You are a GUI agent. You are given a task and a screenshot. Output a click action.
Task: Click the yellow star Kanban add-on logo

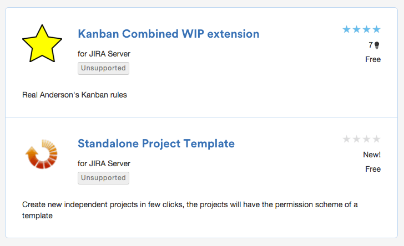[x=42, y=43]
